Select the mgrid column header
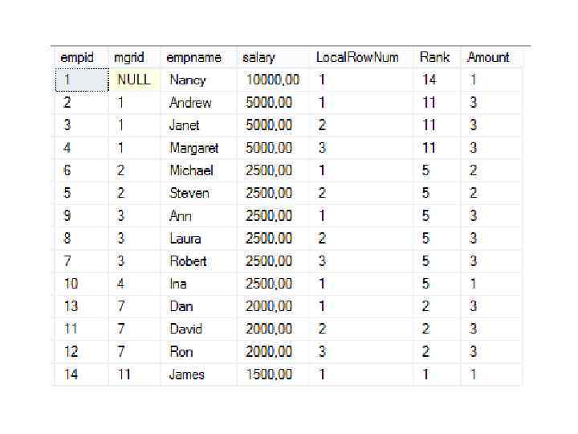This screenshot has width=578, height=434. pyautogui.click(x=129, y=57)
